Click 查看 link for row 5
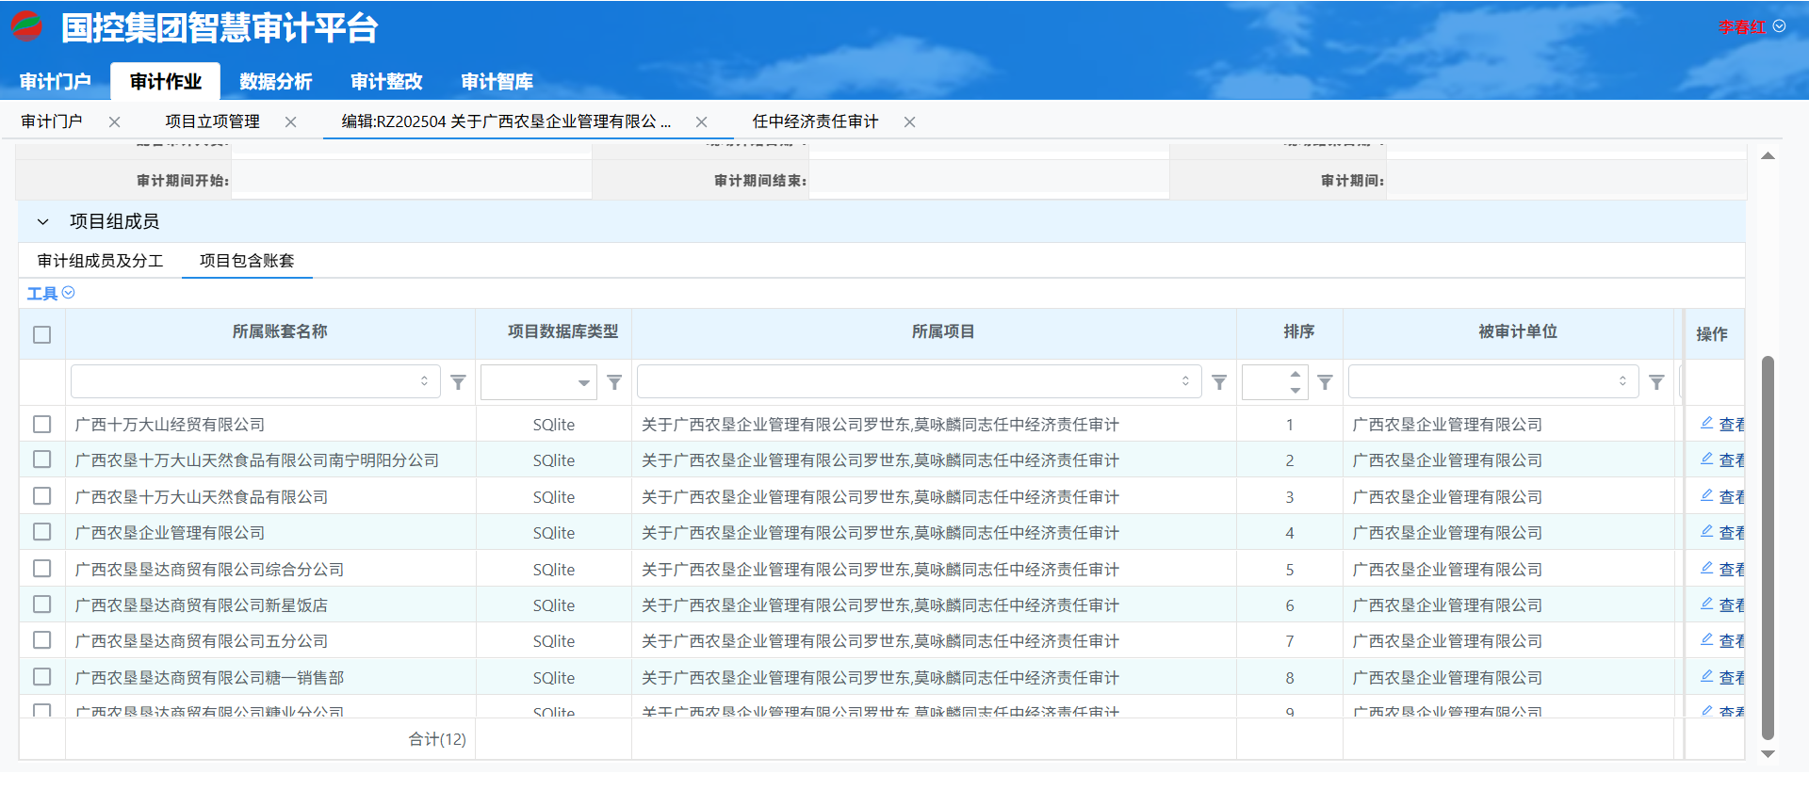 (1731, 569)
